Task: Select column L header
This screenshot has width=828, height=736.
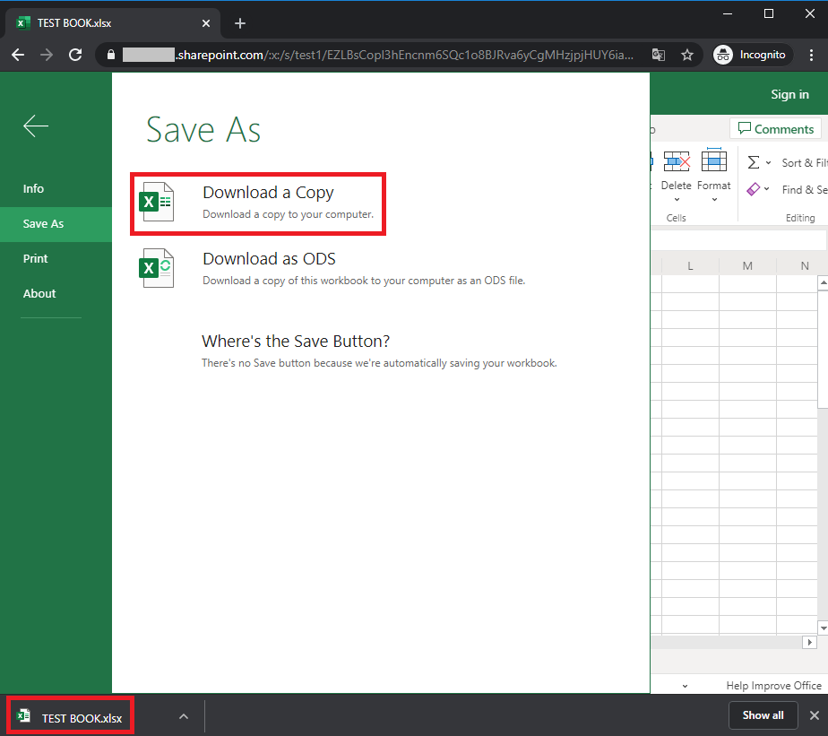Action: point(690,266)
